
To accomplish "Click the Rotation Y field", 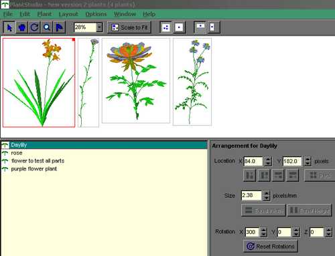I will (284, 232).
